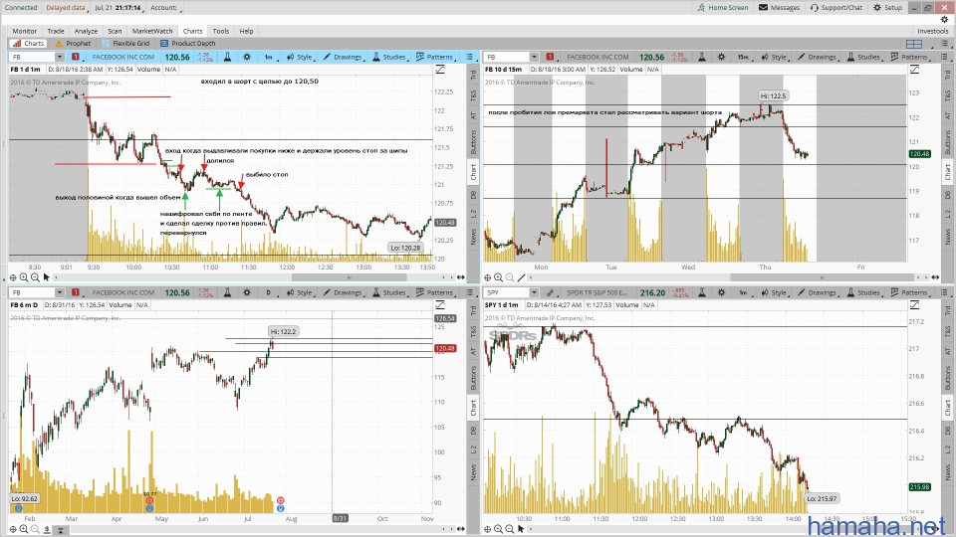Zoom in on the top-left FB chart
Screen dimensions: 956x537
(24, 277)
